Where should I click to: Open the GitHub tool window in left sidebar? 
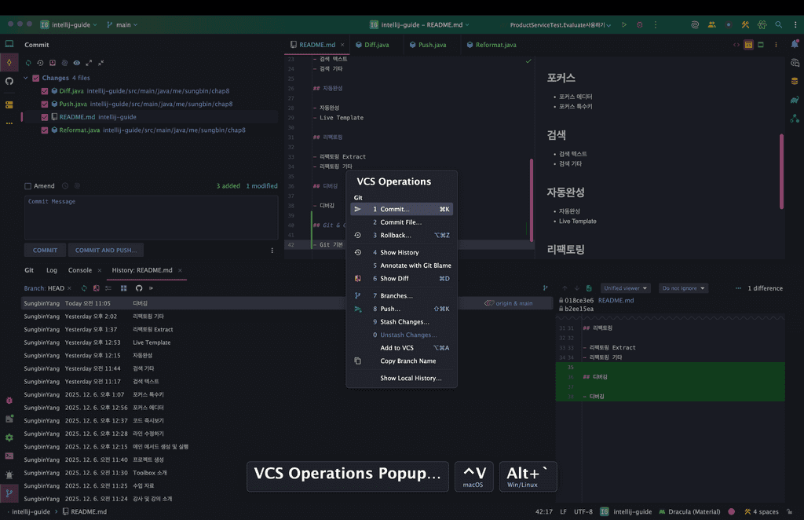pos(9,81)
